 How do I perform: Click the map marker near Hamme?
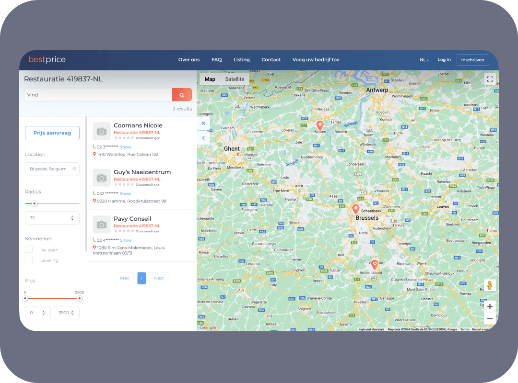(x=320, y=125)
